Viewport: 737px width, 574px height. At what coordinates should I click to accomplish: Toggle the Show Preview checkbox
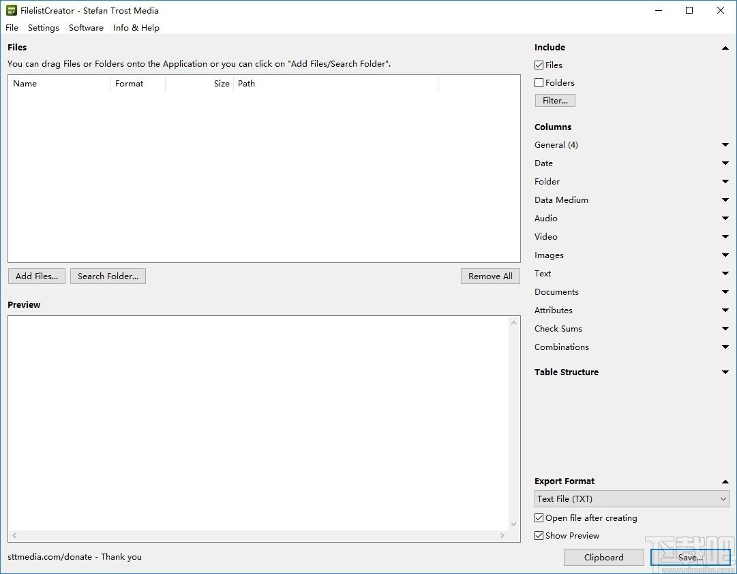click(x=539, y=536)
